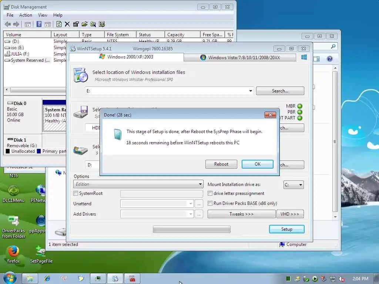Click the black Unallocated legend swatch
This screenshot has width=379, height=284.
tap(8, 151)
